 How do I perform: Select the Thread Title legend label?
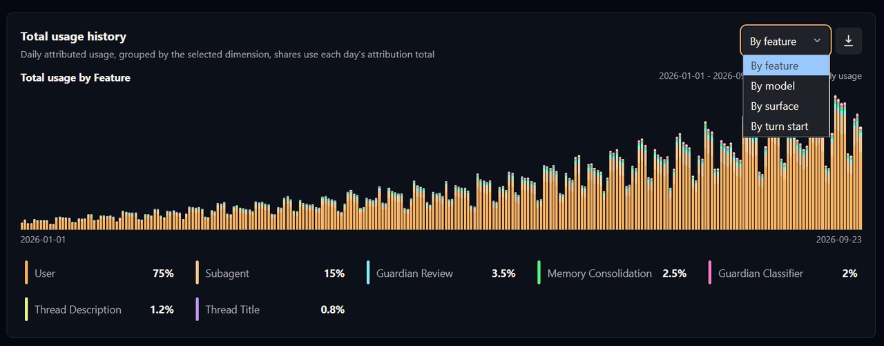[x=232, y=309]
